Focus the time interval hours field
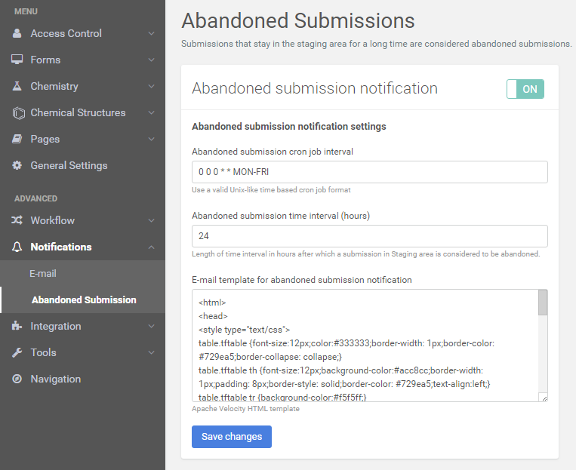Image resolution: width=576 pixels, height=470 pixels. (x=369, y=236)
